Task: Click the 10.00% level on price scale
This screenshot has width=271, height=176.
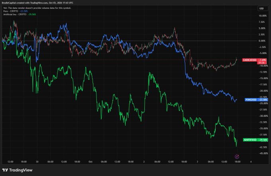Action: 263,15
